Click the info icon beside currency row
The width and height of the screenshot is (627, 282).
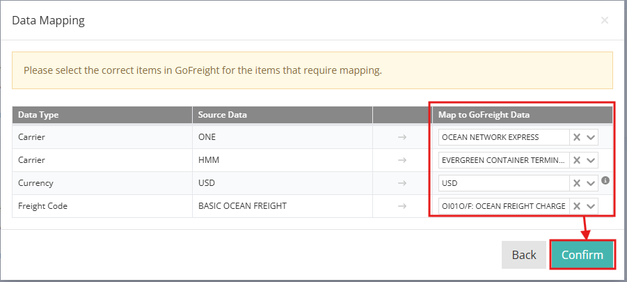(x=605, y=180)
